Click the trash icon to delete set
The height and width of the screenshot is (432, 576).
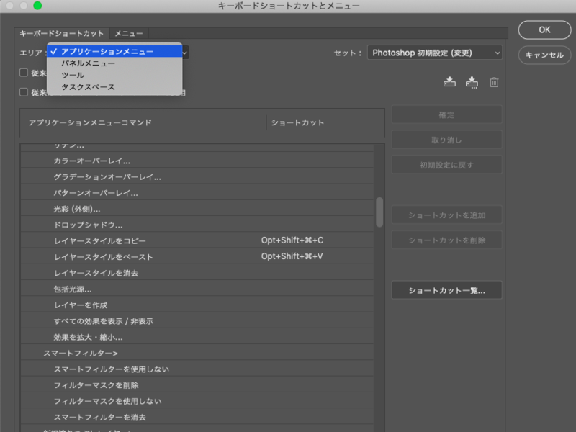click(x=494, y=82)
